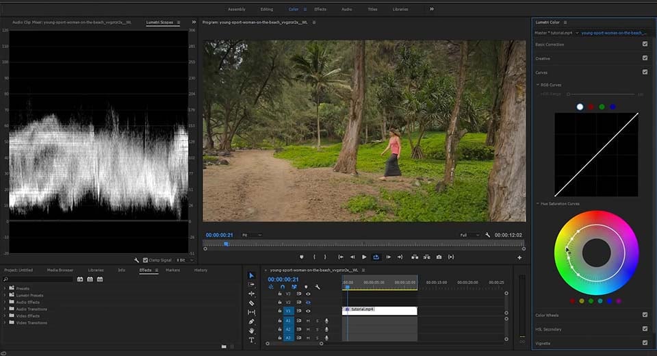Expand the Presets folder
Image resolution: width=657 pixels, height=356 pixels.
point(5,288)
